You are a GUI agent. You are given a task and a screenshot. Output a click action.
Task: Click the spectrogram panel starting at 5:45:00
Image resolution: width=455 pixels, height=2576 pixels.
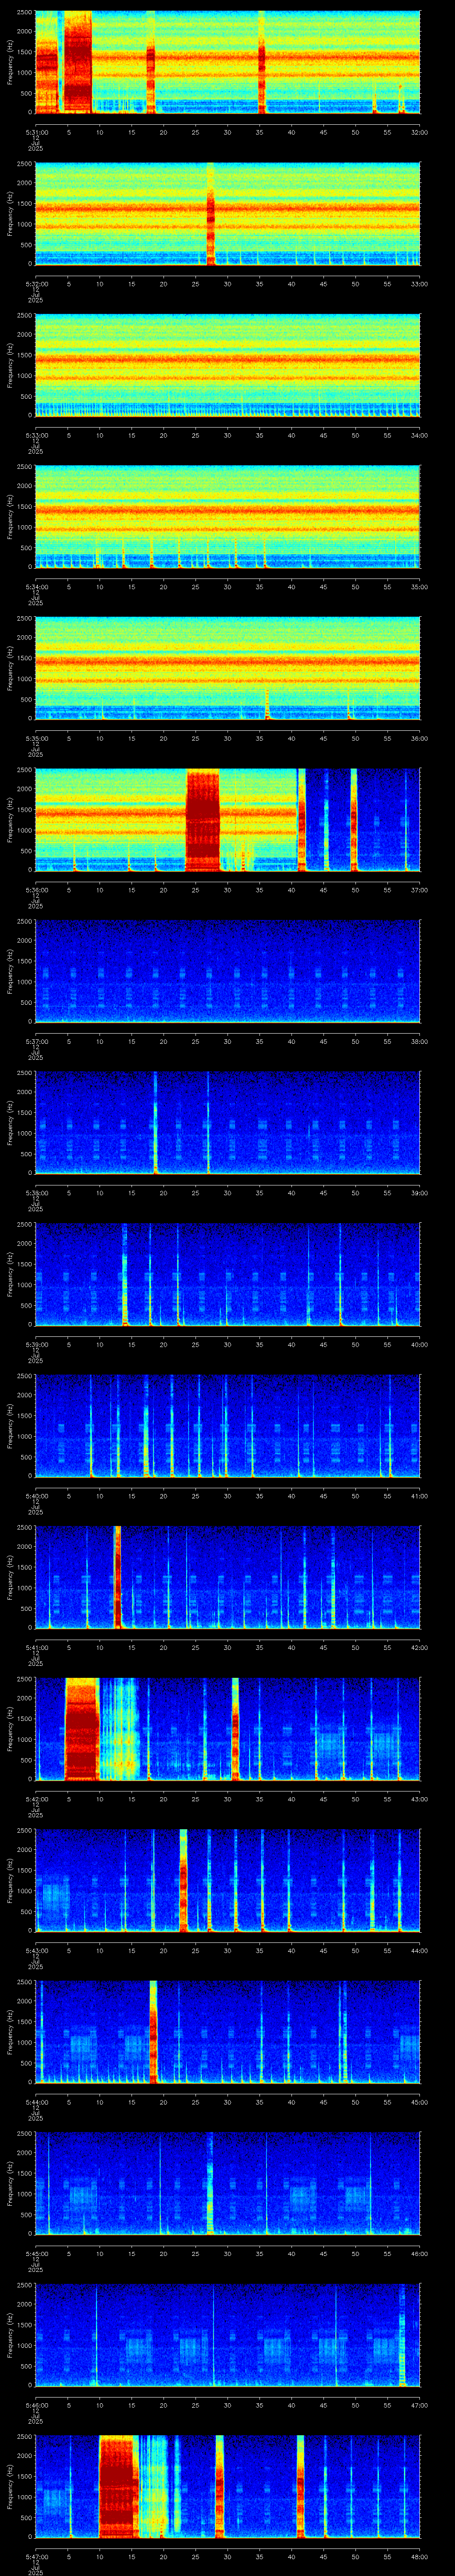(x=227, y=2183)
